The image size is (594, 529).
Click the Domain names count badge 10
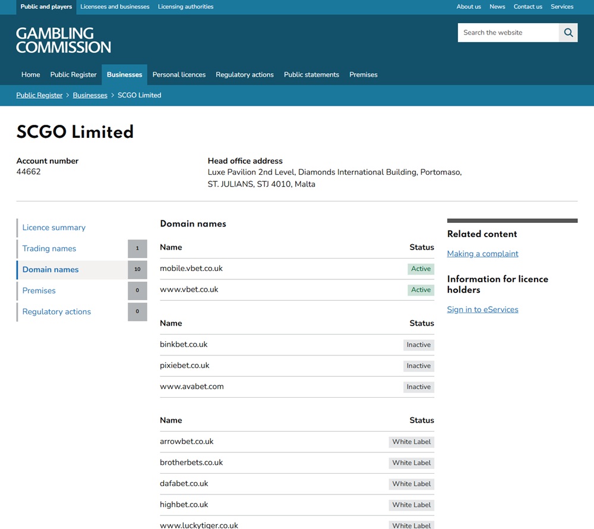138,269
